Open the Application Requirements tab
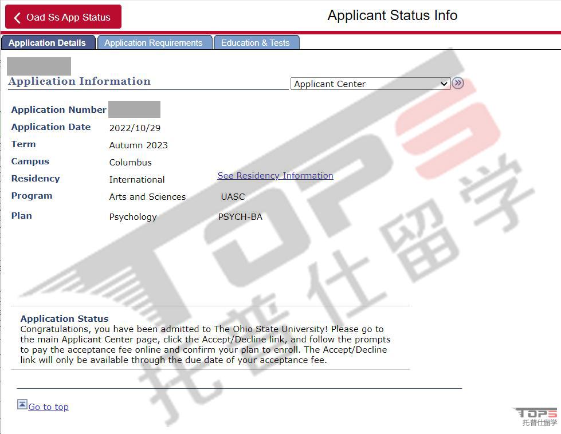The image size is (561, 434). point(154,42)
